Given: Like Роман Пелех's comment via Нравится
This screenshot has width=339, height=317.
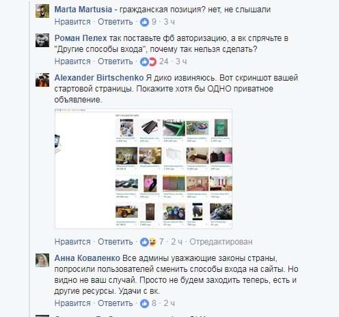Looking at the screenshot, I should pos(72,61).
